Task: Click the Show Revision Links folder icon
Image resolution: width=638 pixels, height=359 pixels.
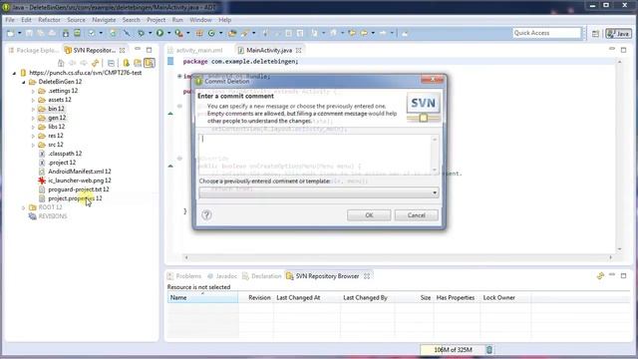Action: pos(138,63)
